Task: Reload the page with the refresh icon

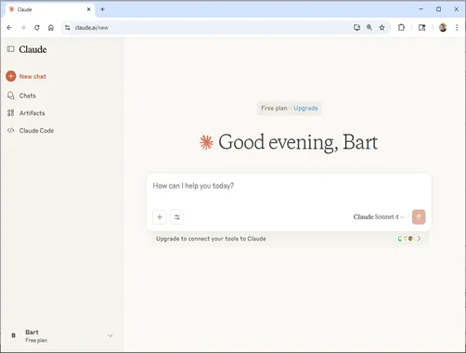Action: (37, 28)
